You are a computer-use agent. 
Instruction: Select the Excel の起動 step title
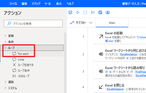[114, 33]
